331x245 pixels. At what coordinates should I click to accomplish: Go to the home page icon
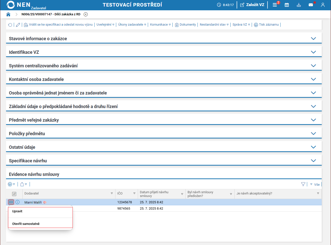coord(8,14)
